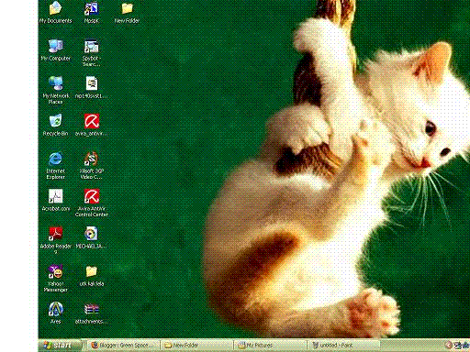The image size is (470, 352).
Task: Select the Recycle Bin icon
Action: tap(55, 125)
